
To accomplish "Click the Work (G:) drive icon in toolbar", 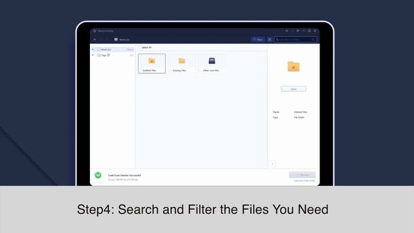I will click(116, 39).
